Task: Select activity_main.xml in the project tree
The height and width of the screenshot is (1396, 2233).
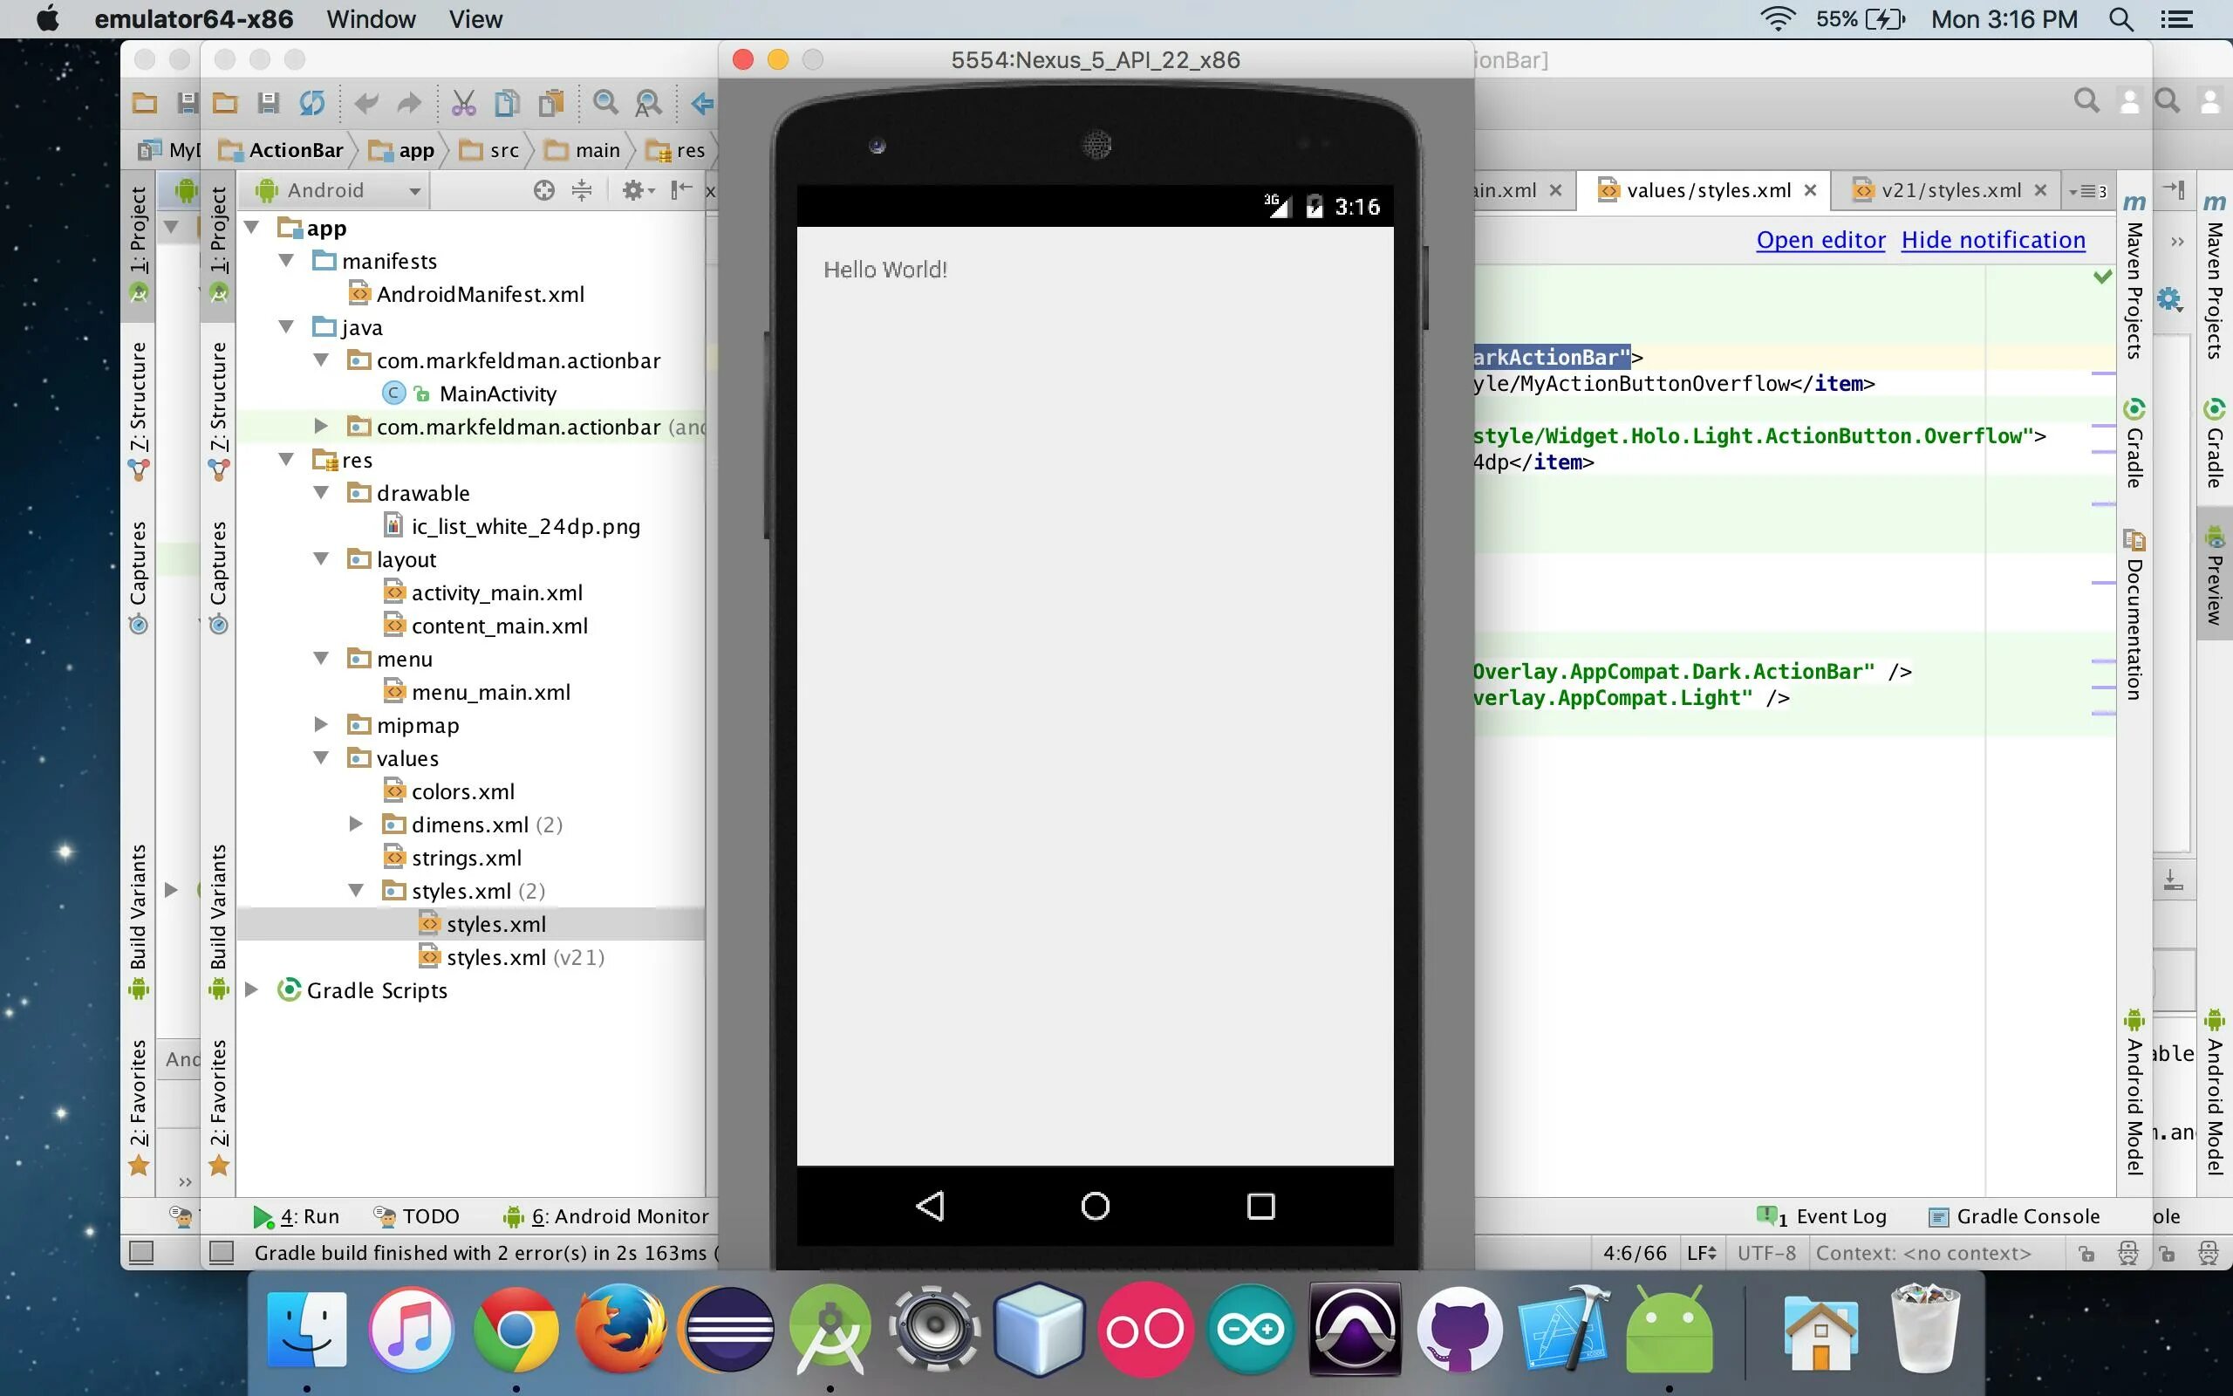Action: (496, 592)
